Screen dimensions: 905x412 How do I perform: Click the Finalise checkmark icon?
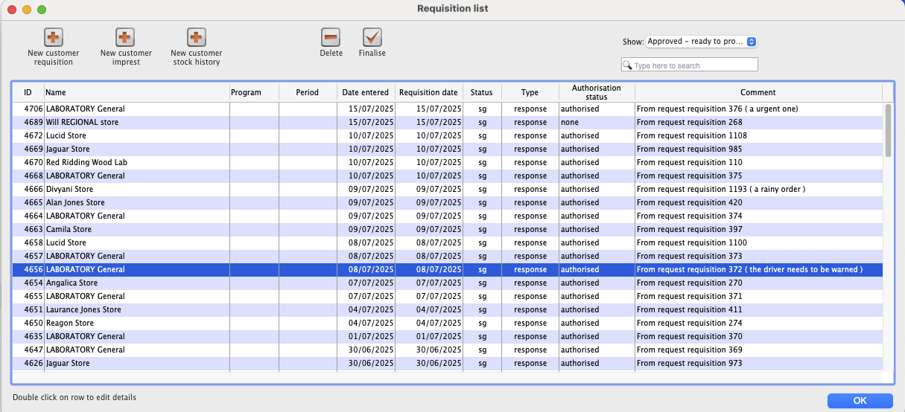372,37
